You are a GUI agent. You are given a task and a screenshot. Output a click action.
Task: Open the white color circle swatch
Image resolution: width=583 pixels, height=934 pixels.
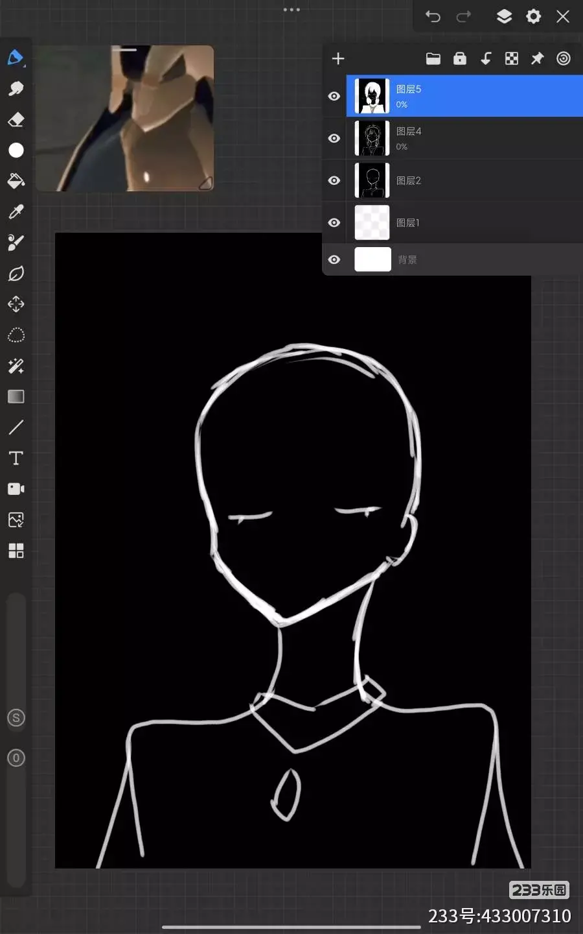tap(16, 150)
